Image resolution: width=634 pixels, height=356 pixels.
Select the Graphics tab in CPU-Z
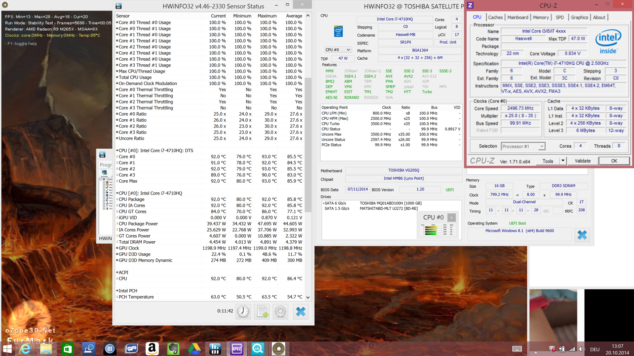[x=579, y=17]
